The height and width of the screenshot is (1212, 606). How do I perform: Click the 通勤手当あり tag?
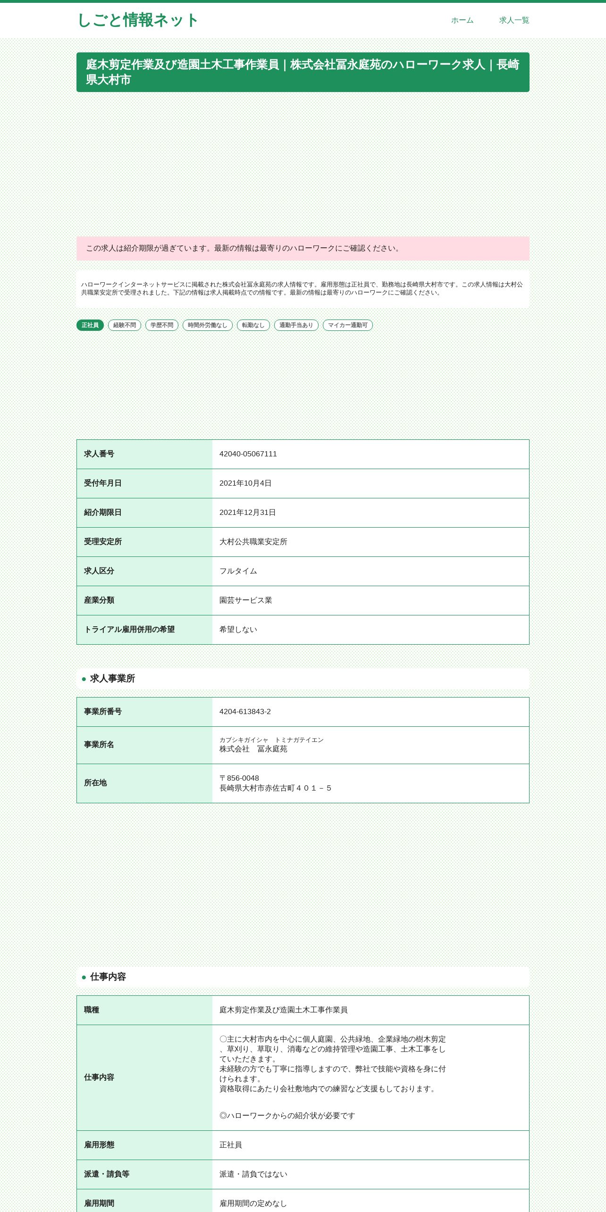296,325
